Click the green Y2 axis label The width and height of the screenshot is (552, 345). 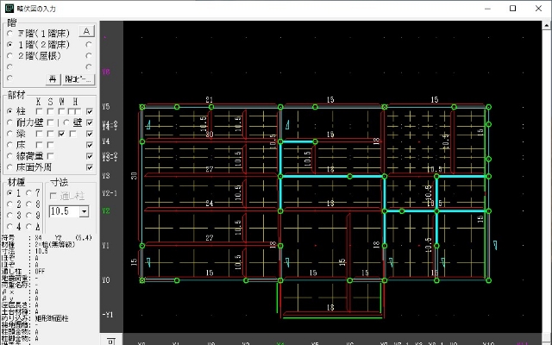click(x=107, y=210)
